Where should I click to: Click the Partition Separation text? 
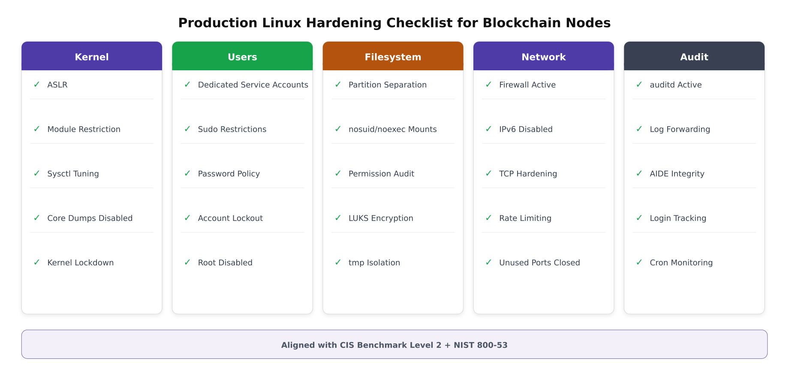(x=388, y=85)
